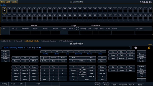
Task: Open the 5. Virtuelle Tastatur tab
Action: point(66,41)
